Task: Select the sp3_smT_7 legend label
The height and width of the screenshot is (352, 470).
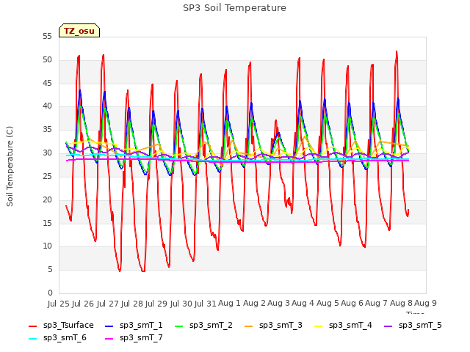Action: tap(141, 338)
